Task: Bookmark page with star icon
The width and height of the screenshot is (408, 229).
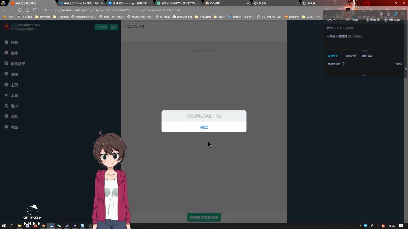Action: [x=46, y=10]
